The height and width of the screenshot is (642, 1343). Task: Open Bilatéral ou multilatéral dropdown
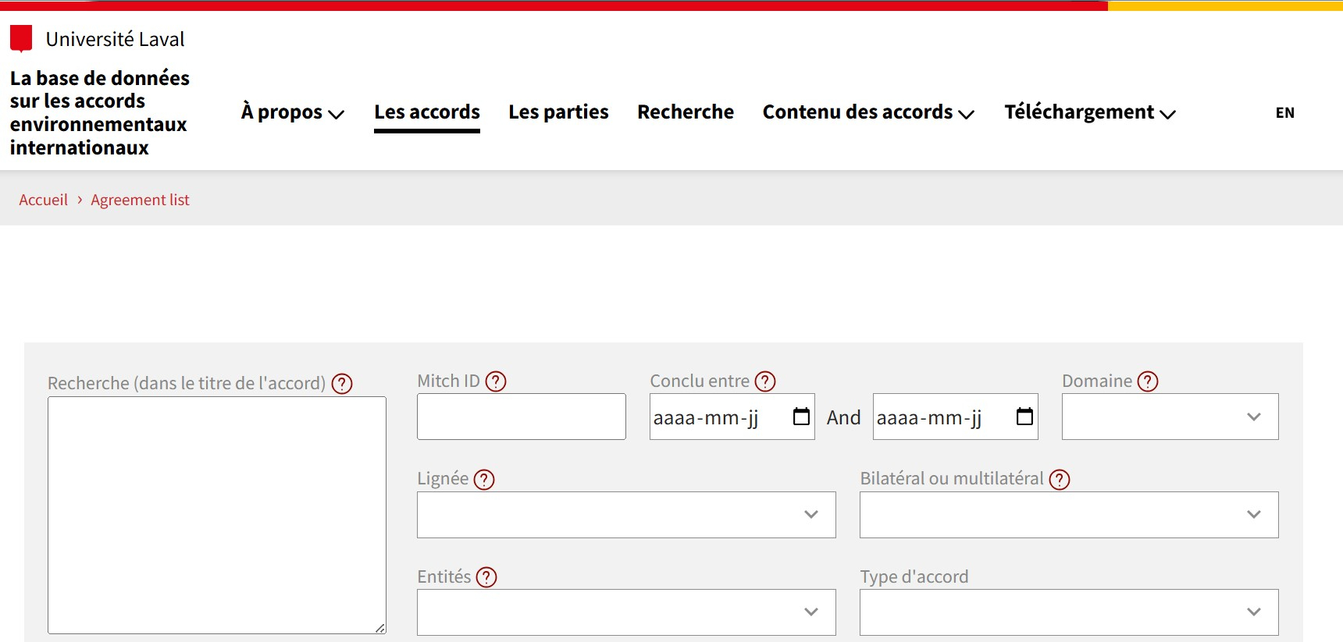(1068, 515)
